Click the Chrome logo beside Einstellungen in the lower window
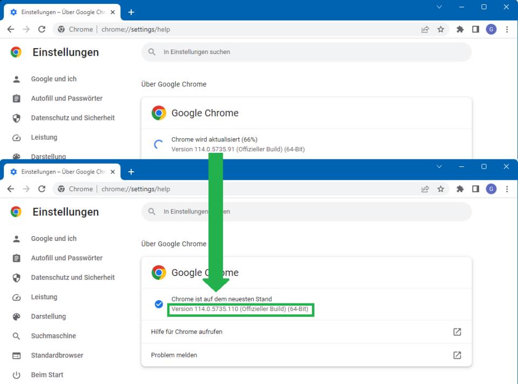 tap(16, 212)
